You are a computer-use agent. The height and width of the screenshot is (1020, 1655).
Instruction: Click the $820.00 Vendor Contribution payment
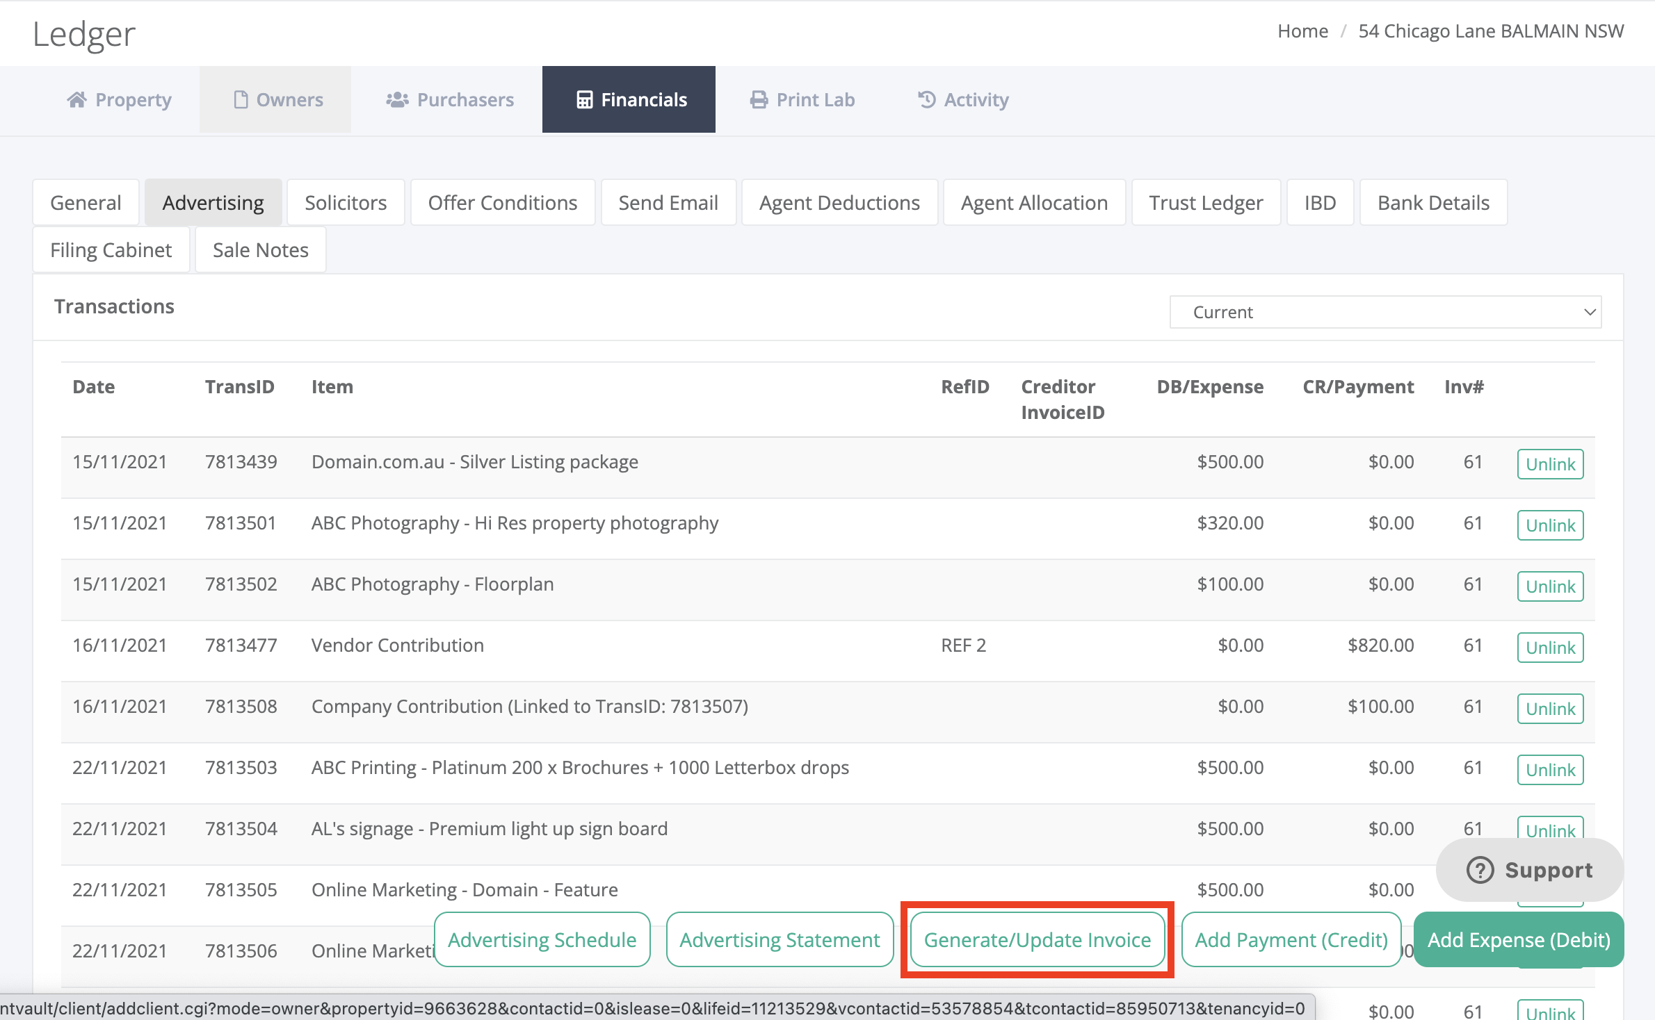coord(1380,645)
